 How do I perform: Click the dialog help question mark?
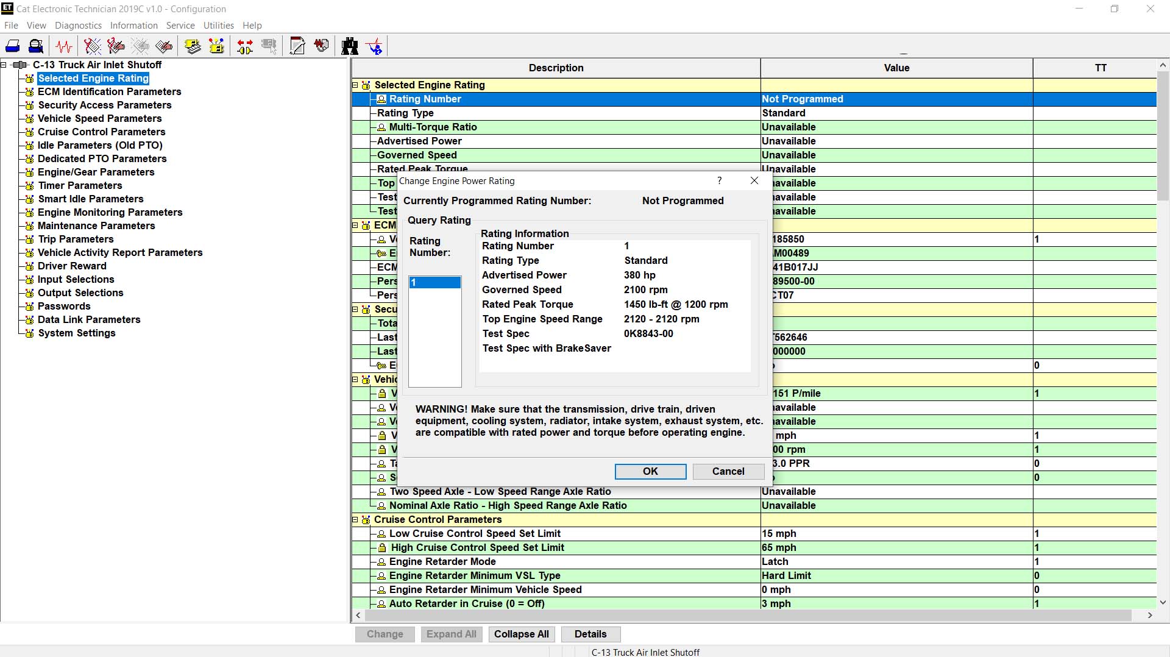[719, 180]
